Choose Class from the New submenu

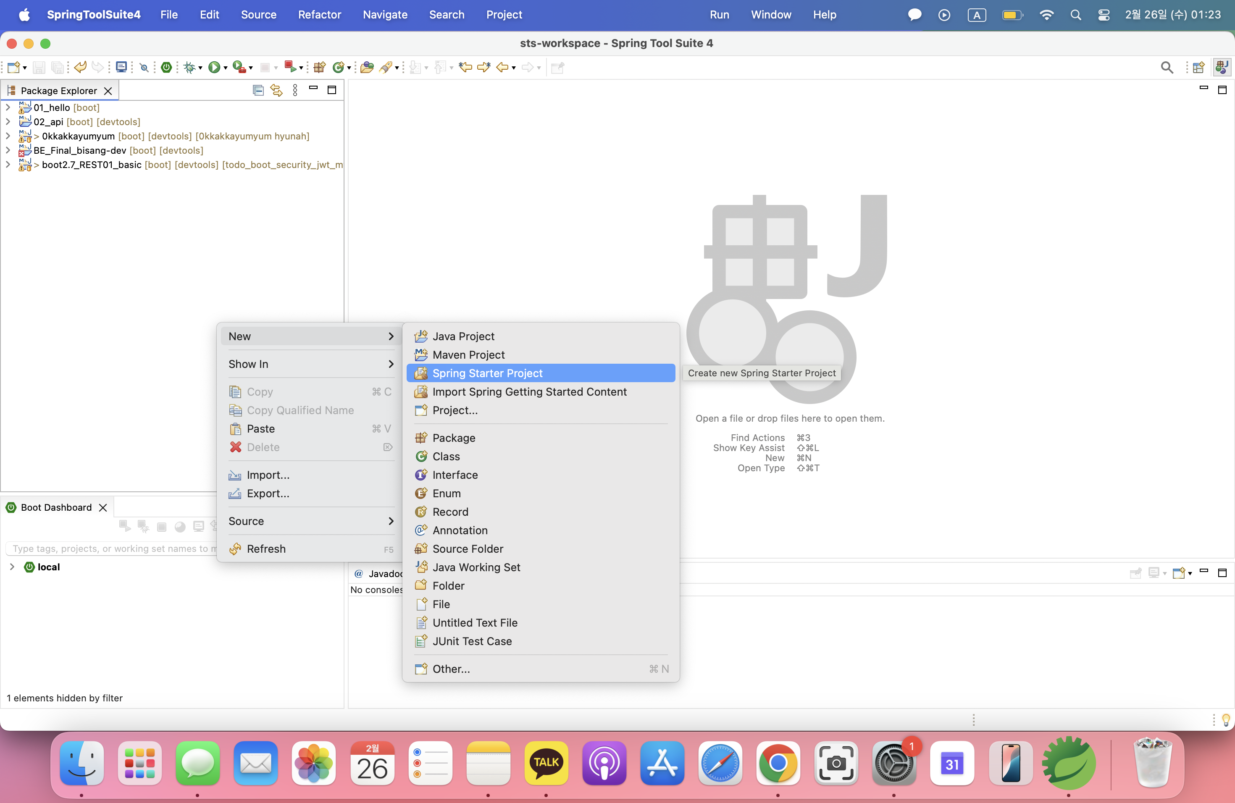coord(541,457)
